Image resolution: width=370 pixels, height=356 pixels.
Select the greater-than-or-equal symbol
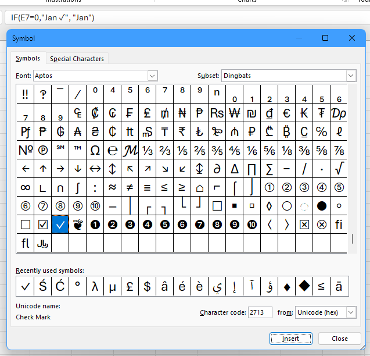(182, 187)
